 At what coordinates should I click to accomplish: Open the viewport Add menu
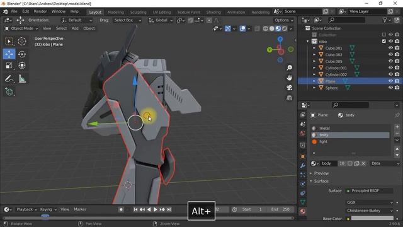tap(75, 28)
